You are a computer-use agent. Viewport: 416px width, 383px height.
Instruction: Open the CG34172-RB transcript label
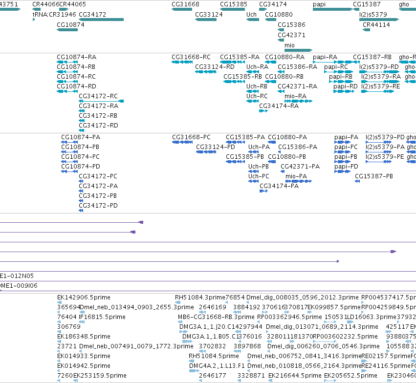pyautogui.click(x=98, y=116)
